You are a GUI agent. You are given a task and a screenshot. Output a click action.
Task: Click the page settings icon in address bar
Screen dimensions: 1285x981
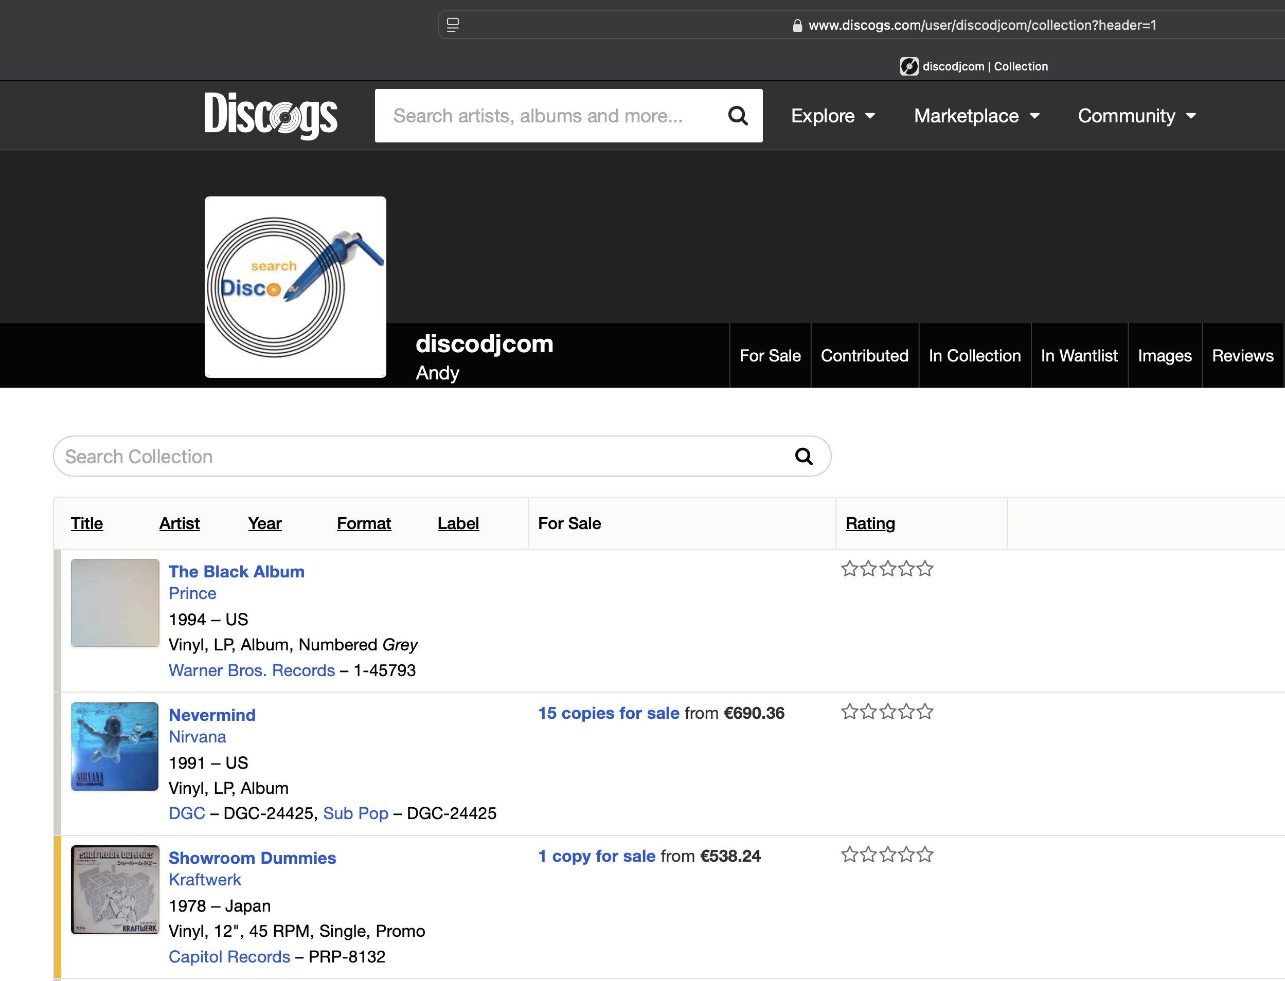[x=453, y=25]
